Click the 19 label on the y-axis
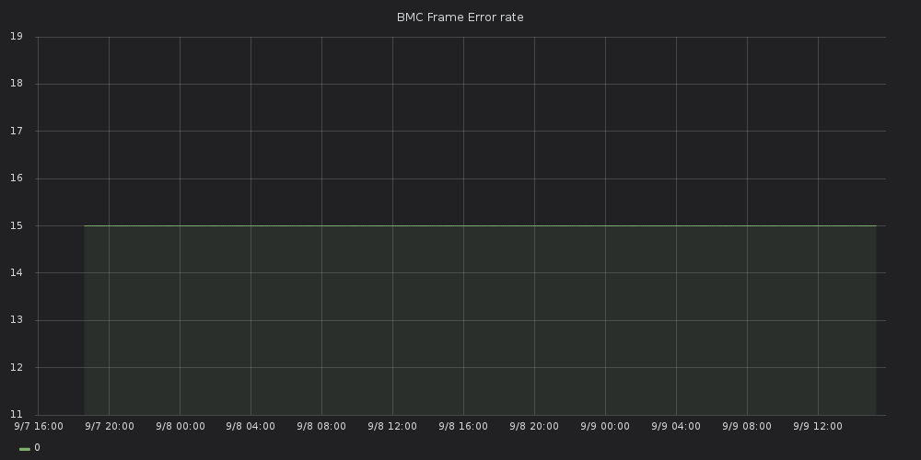921x460 pixels. [16, 37]
